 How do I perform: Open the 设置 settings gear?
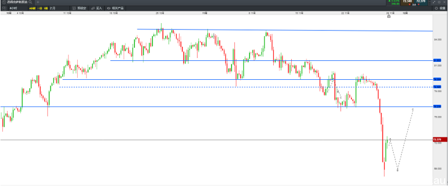tap(440, 8)
